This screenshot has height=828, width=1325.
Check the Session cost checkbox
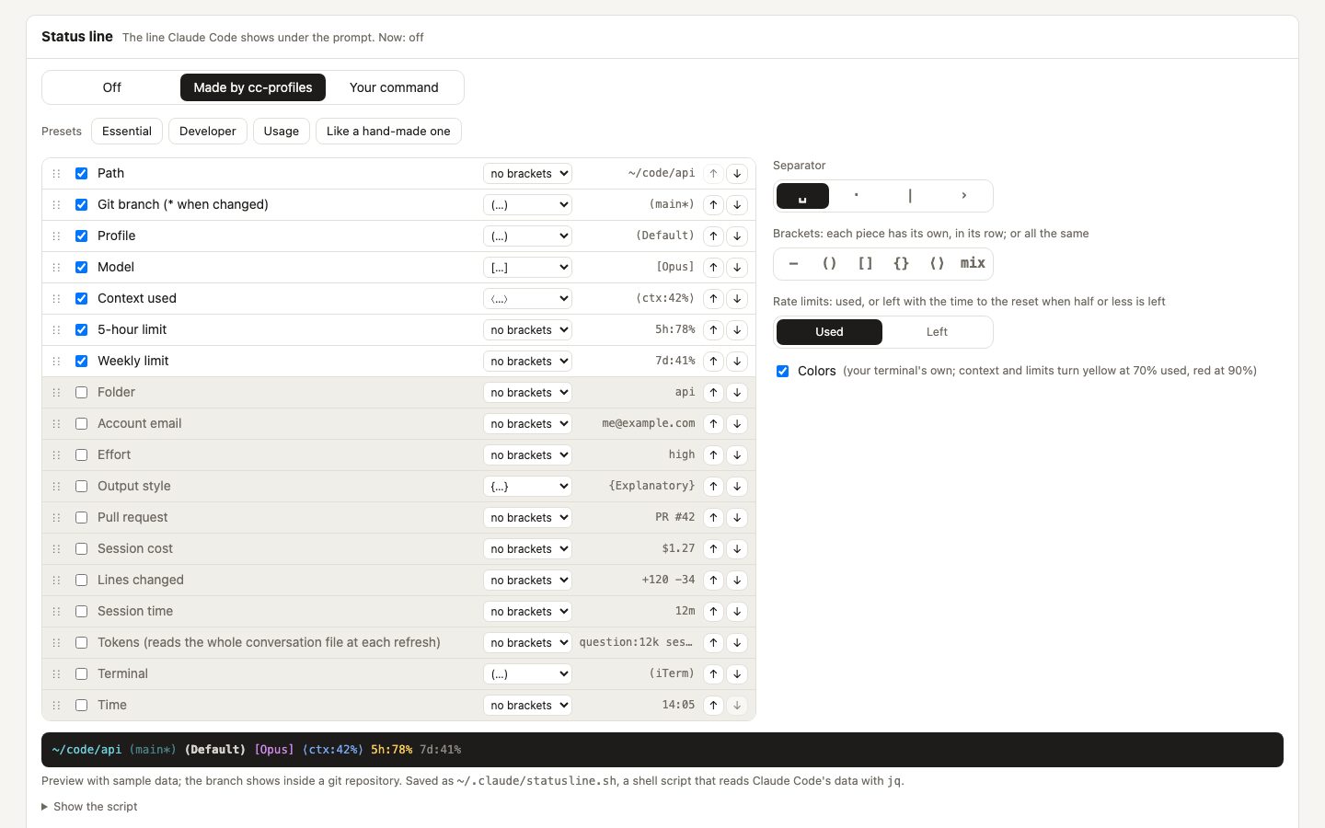coord(81,548)
